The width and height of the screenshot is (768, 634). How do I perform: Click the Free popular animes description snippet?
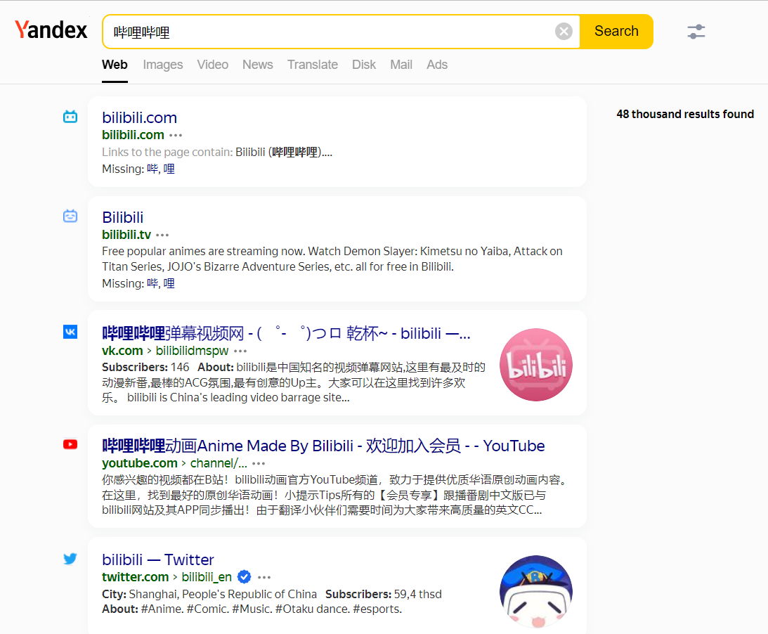(332, 259)
